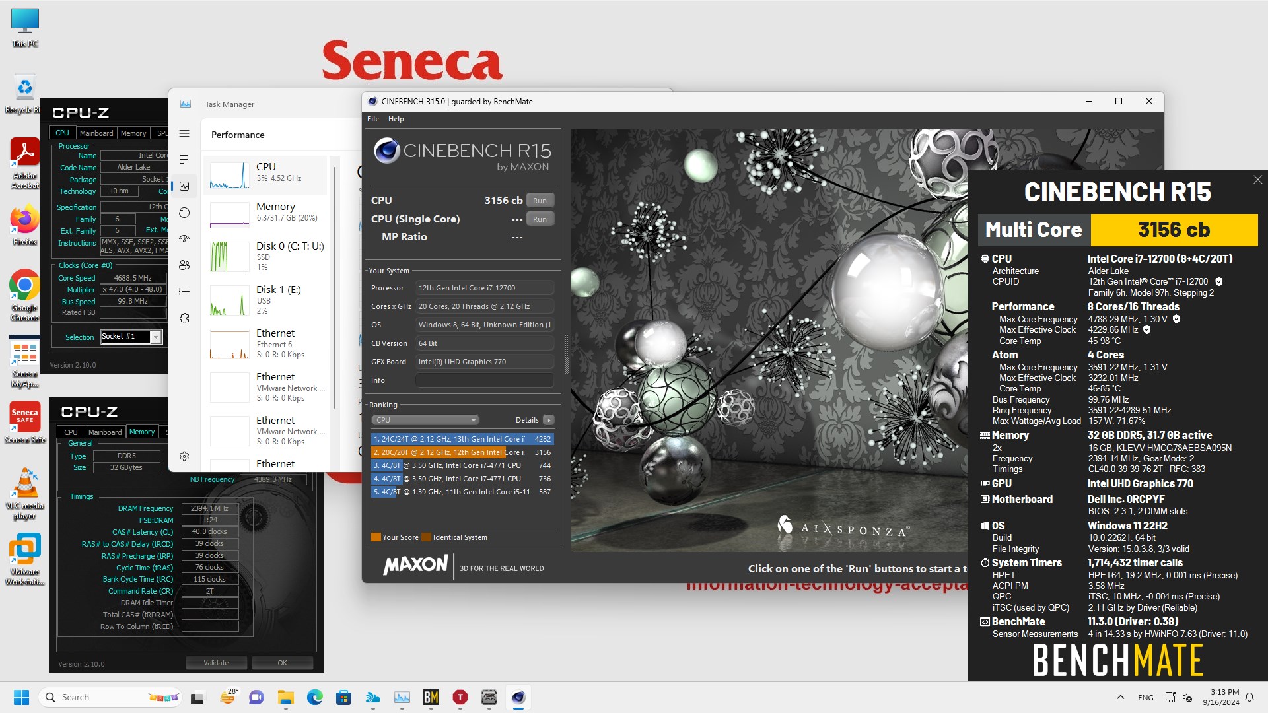Open weather widget showing 28°
The image size is (1268, 713).
229,696
